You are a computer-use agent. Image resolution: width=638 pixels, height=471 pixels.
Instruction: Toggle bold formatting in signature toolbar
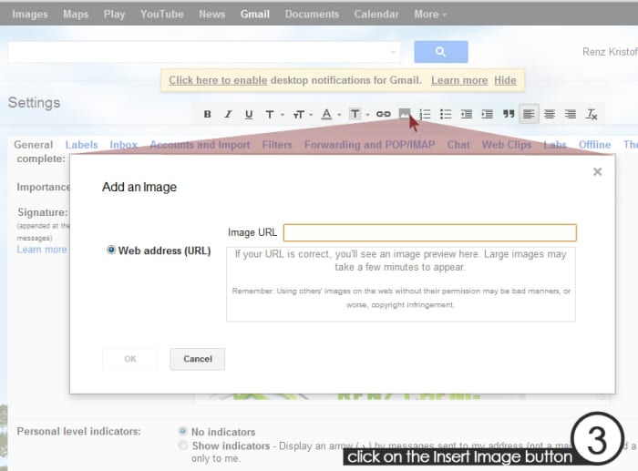pos(207,114)
